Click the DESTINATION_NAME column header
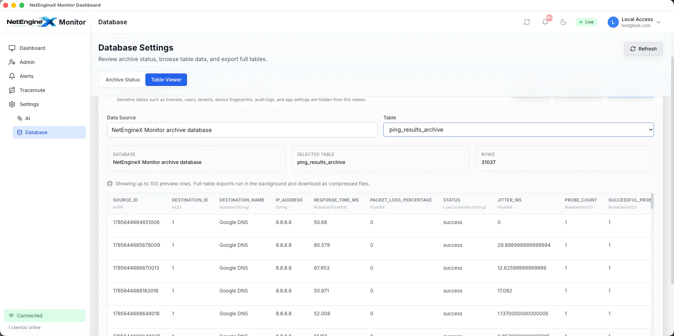 click(242, 200)
